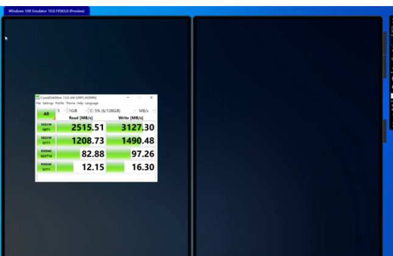This screenshot has width=393, height=256.
Task: Open the test count dropdown showing 5
Action: [62, 110]
